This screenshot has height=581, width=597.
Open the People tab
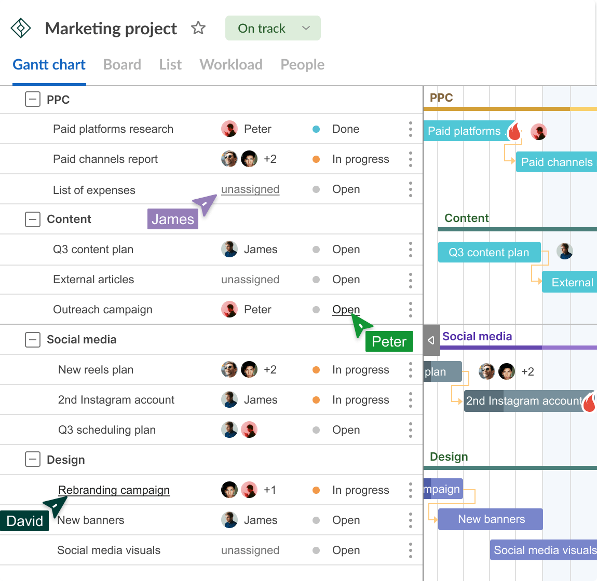click(302, 64)
